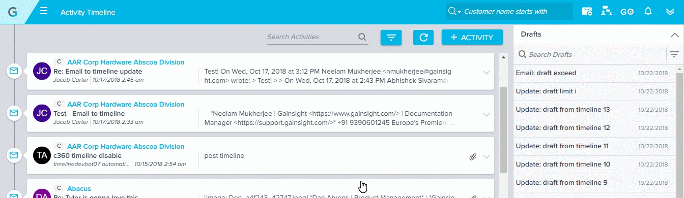Screen dimensions: 684x198
Task: Expand 'Re: Email to timeline update' activity
Action: (486, 72)
